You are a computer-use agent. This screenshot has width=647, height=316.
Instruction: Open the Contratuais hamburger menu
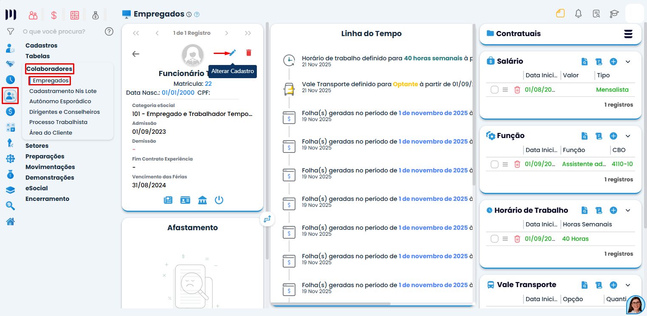pos(628,34)
